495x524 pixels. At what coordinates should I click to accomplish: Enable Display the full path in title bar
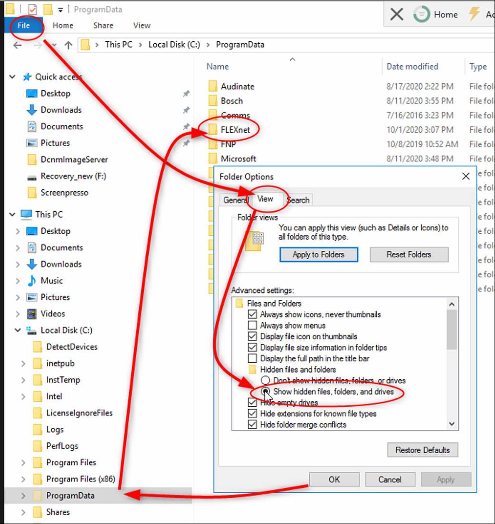pyautogui.click(x=253, y=358)
